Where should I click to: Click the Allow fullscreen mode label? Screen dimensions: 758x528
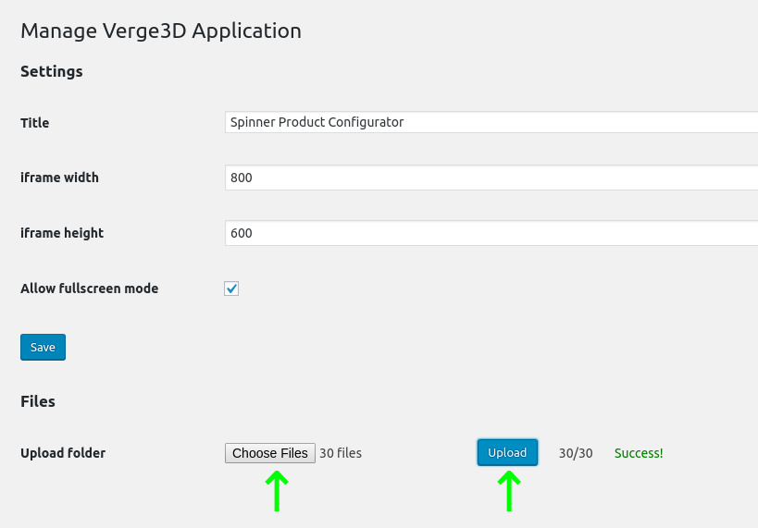[x=90, y=289]
